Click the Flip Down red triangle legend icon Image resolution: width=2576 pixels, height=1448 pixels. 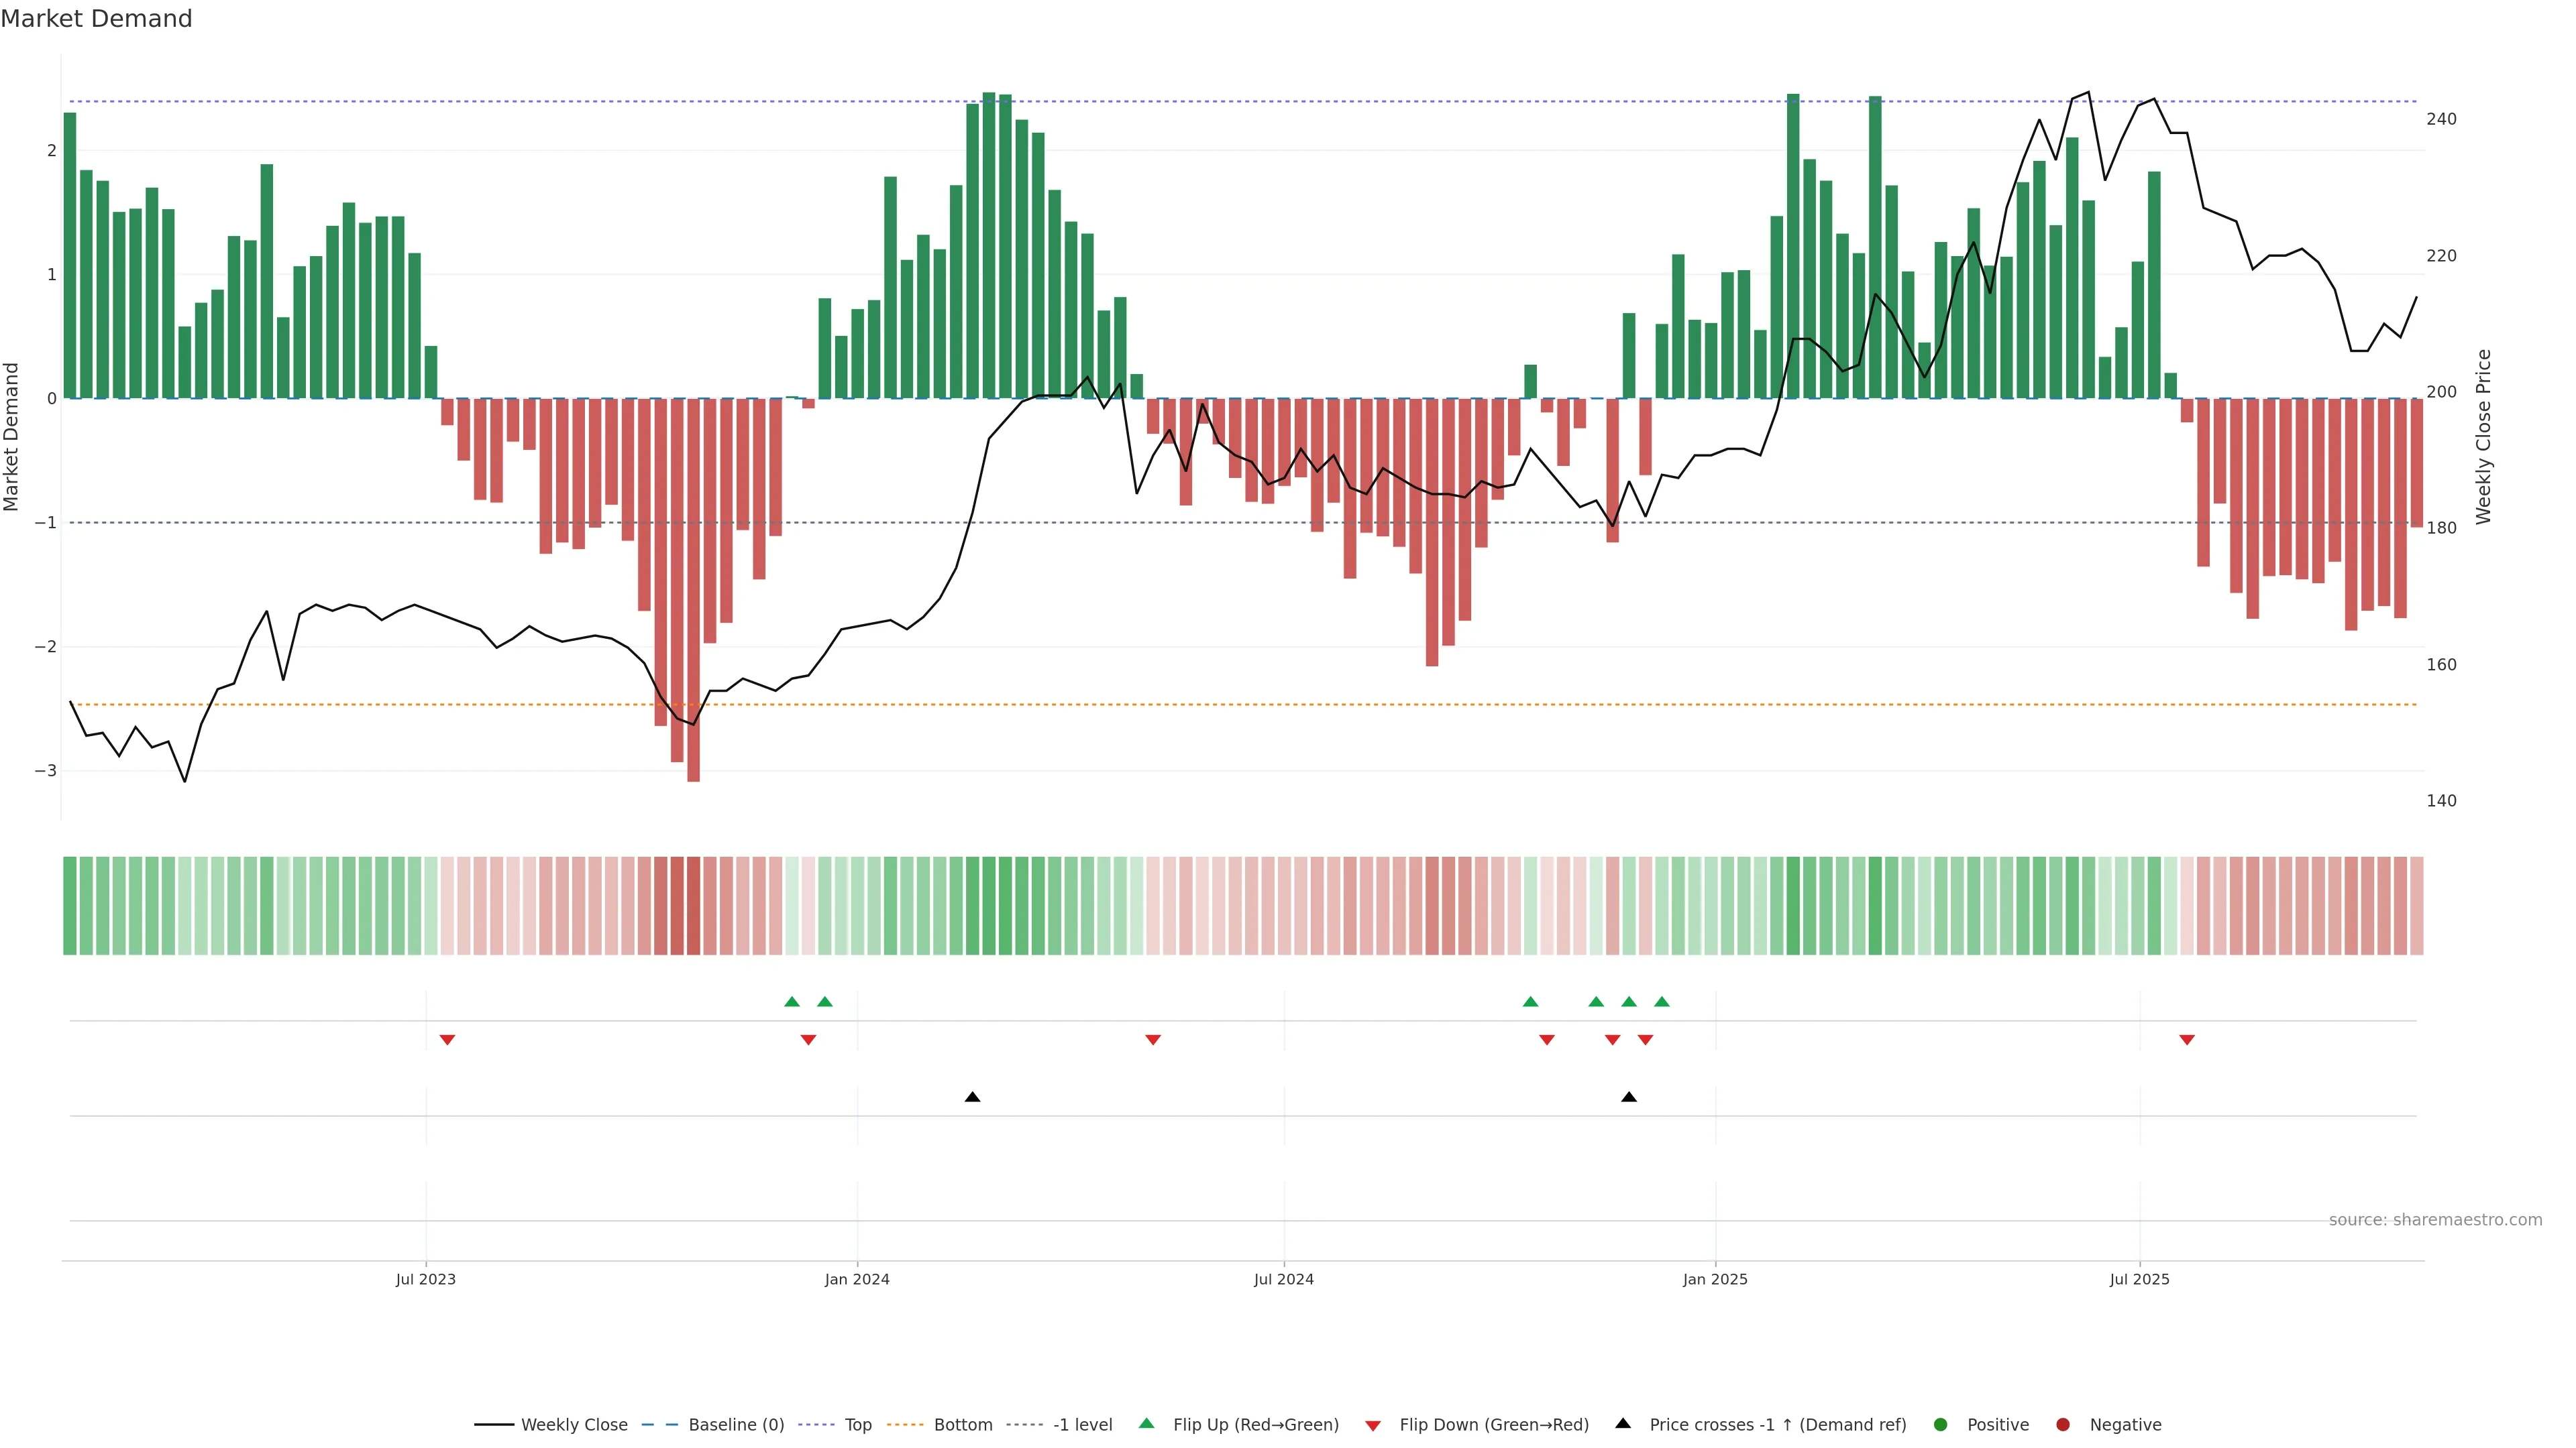(x=1372, y=1425)
